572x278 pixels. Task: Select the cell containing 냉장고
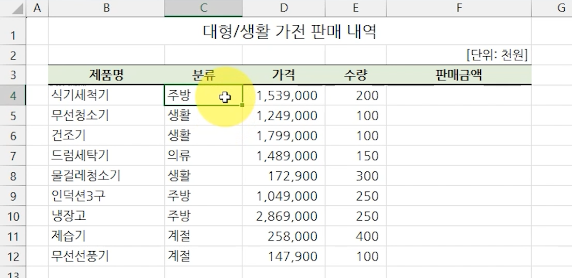(106, 216)
